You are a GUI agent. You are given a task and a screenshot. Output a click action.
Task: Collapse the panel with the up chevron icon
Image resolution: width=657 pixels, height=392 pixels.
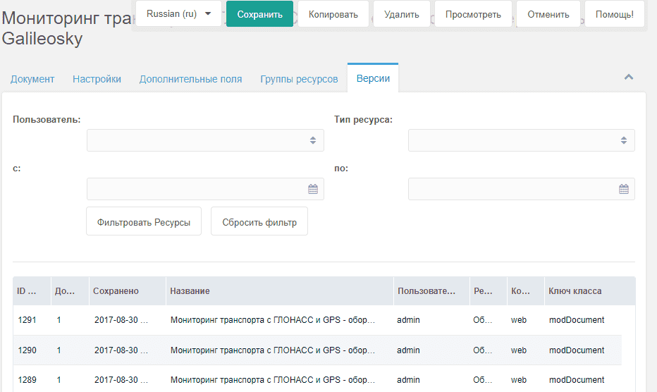coord(629,77)
